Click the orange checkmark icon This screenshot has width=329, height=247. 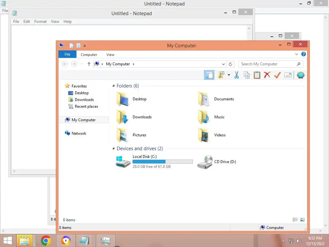tap(277, 75)
